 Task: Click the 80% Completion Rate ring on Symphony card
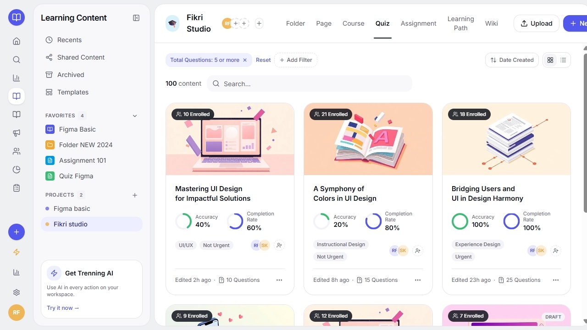click(373, 221)
